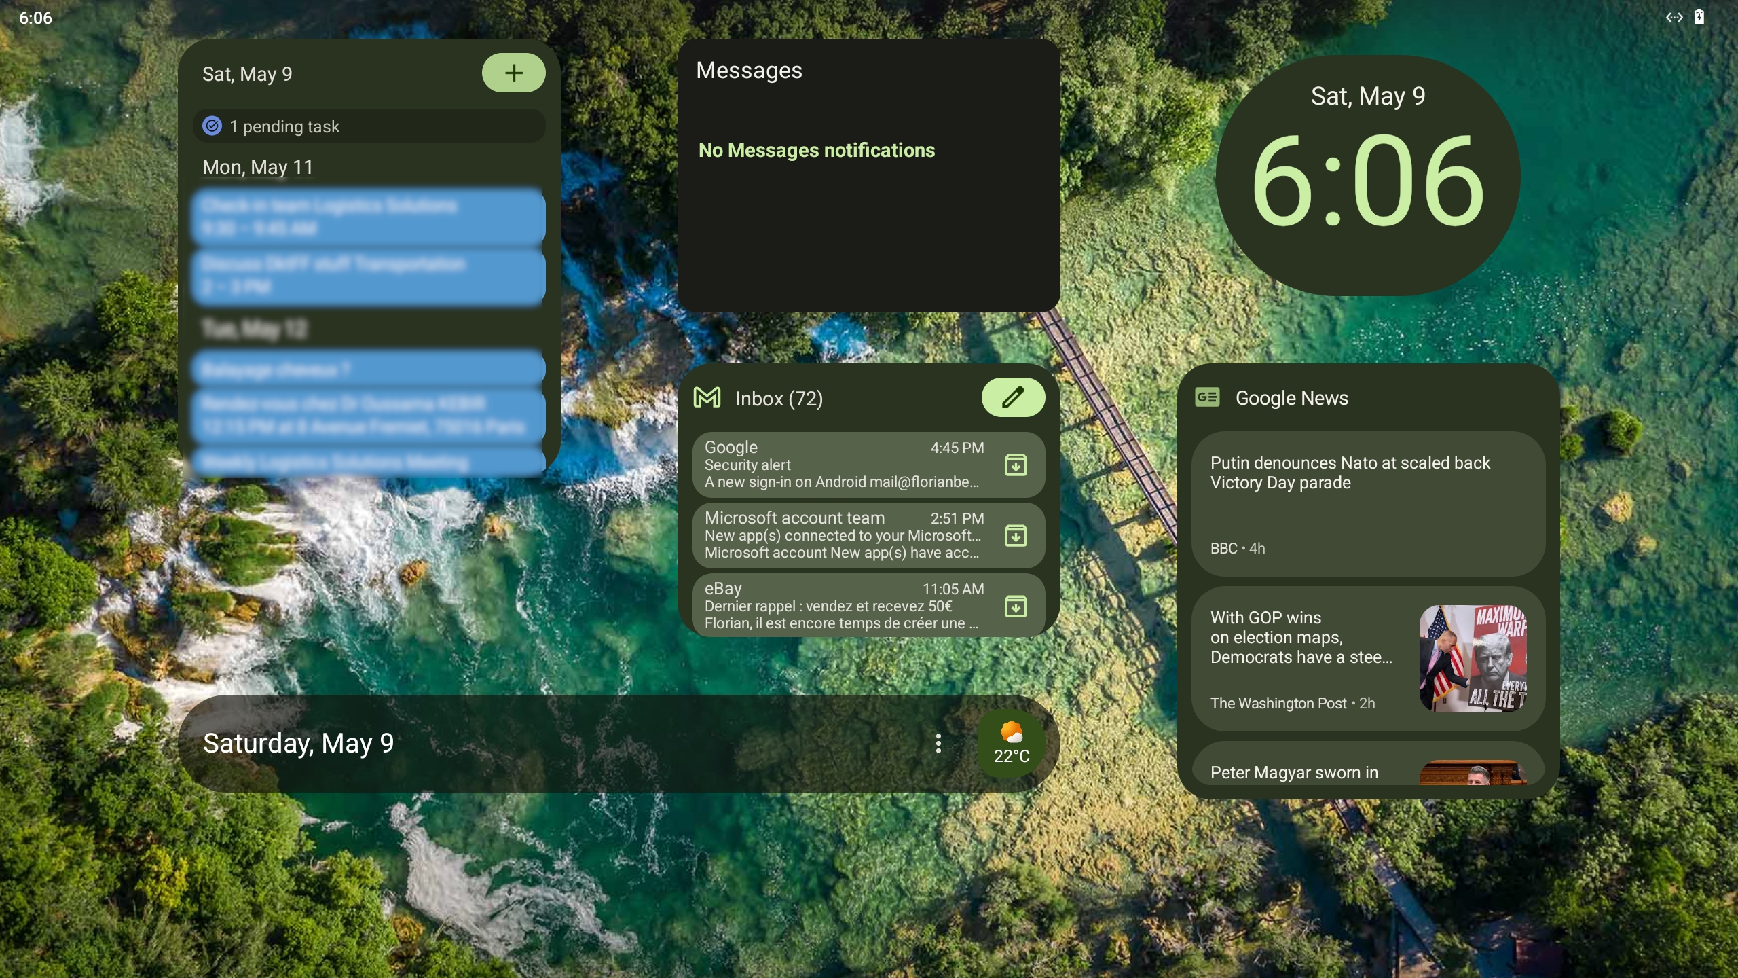Open Gmail via the M logo icon
This screenshot has height=978, width=1738.
[x=707, y=397]
